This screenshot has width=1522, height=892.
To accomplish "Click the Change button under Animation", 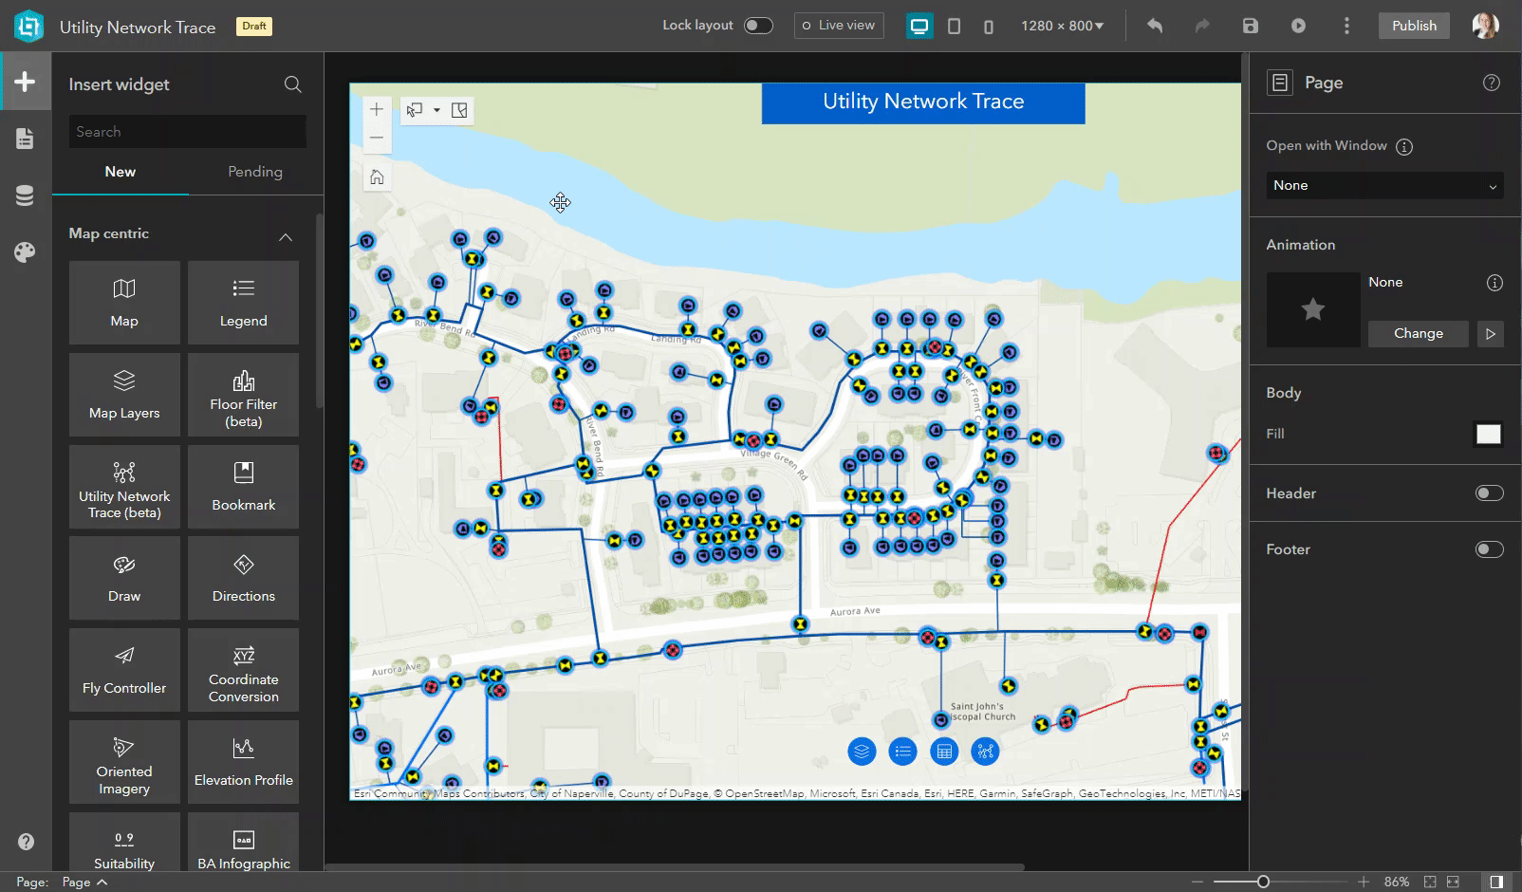I will pos(1418,333).
